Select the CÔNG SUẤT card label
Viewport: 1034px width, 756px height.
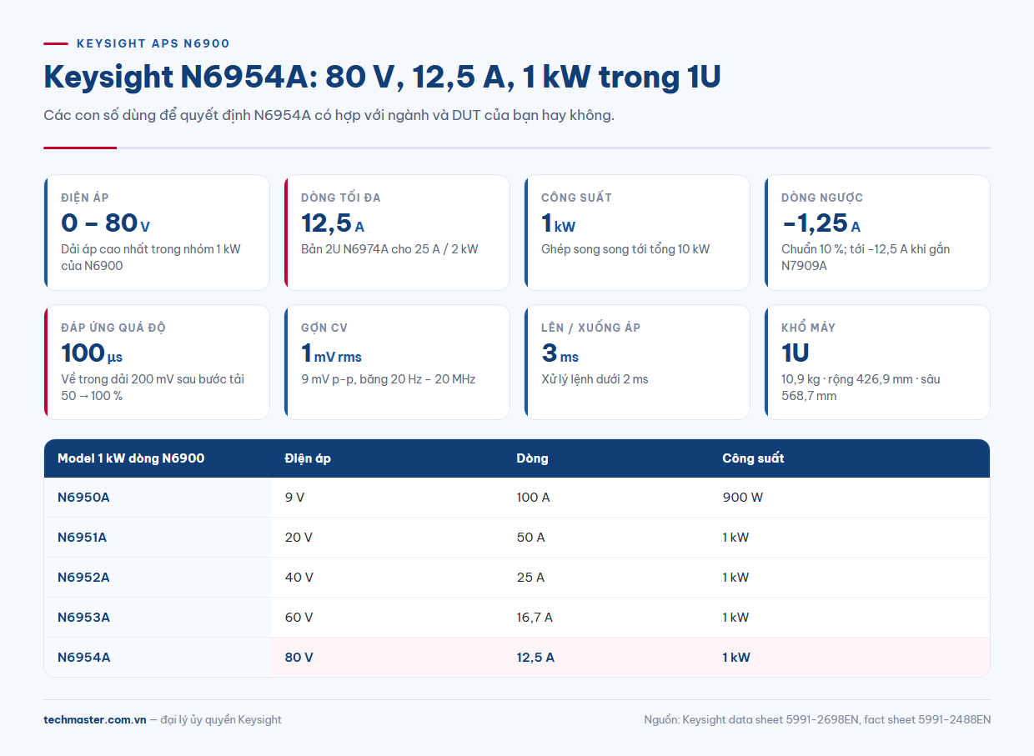tap(576, 198)
